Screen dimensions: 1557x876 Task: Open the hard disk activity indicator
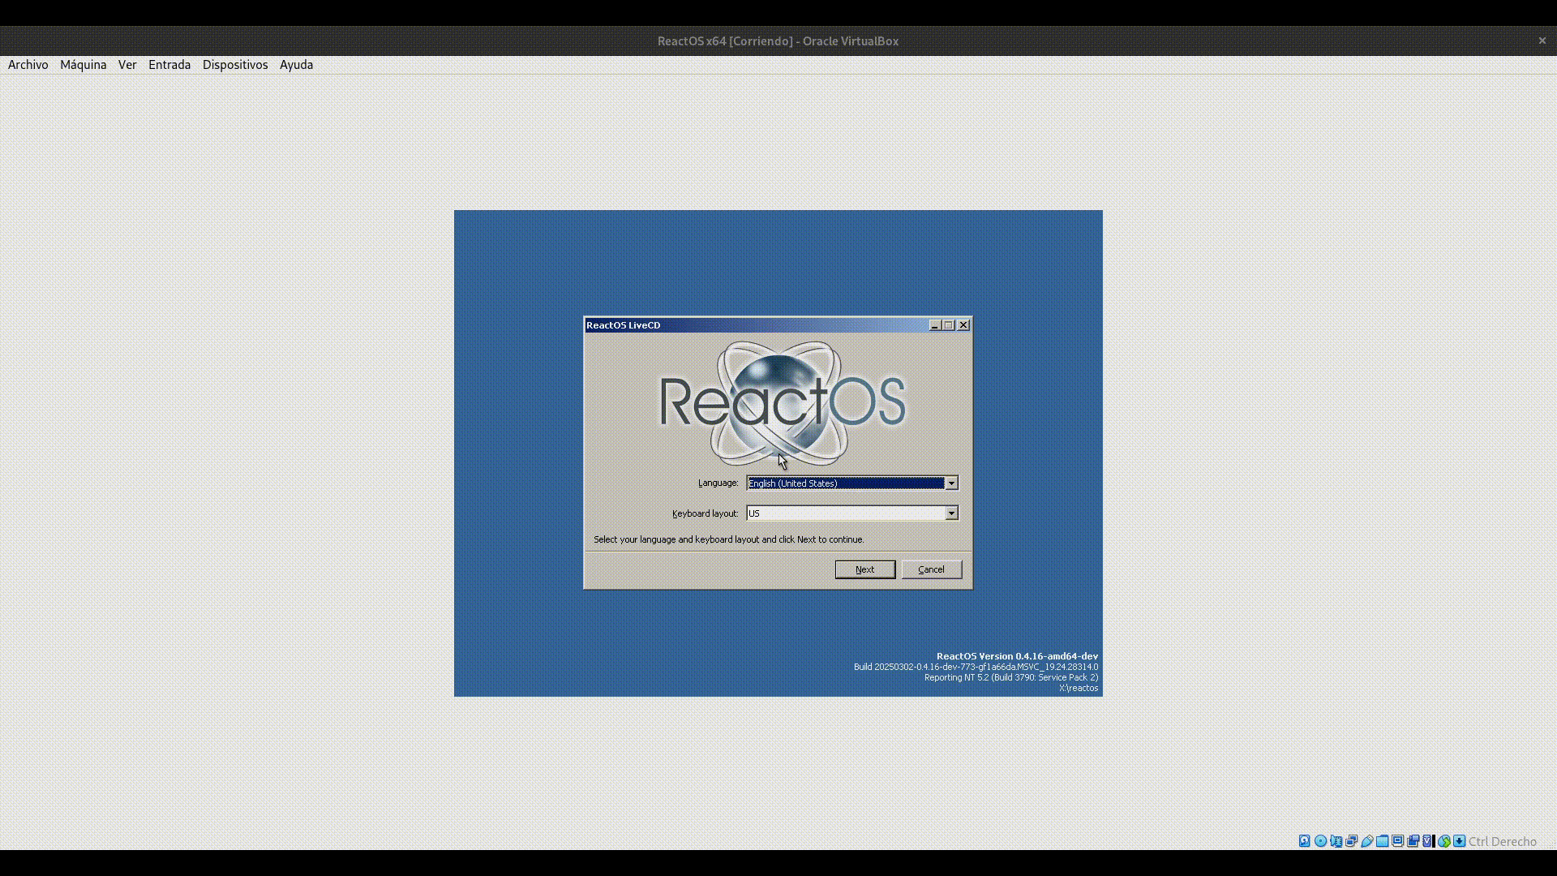click(x=1305, y=841)
